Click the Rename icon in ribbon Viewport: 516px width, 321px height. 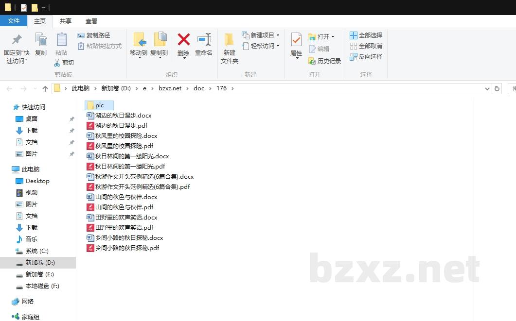[204, 40]
